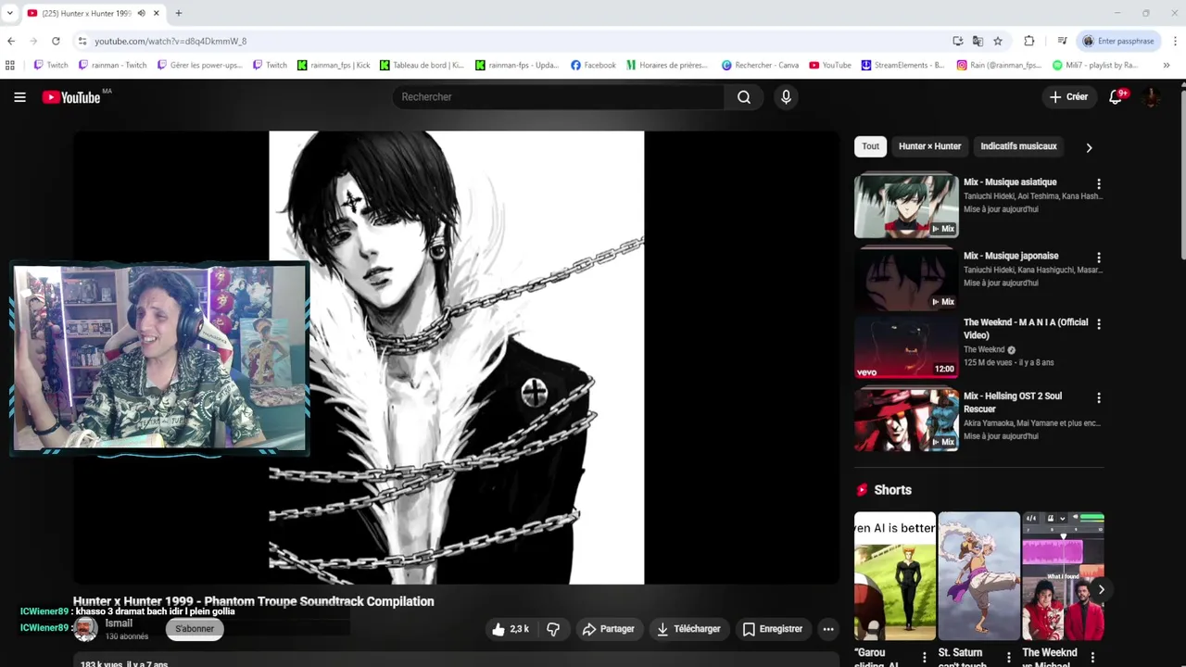1186x667 pixels.
Task: Mute the tab via the audio icon
Action: 142,13
